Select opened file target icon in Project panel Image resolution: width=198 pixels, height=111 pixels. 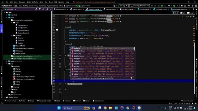[x=37, y=9]
